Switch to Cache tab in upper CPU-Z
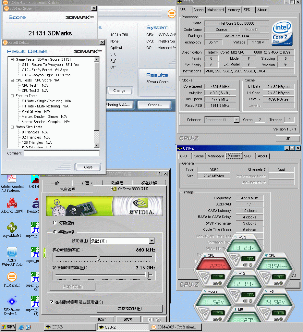The height and width of the screenshot is (332, 303). point(199,10)
